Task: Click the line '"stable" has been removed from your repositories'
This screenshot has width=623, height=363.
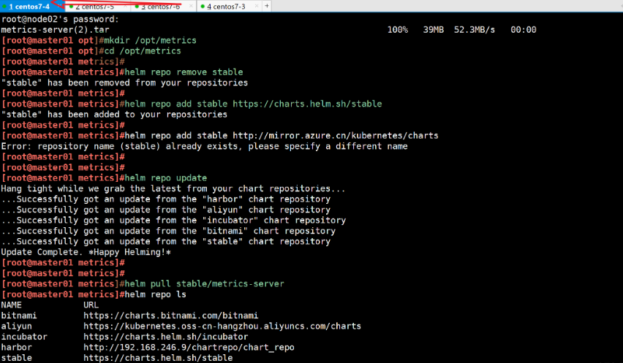Action: tap(124, 83)
